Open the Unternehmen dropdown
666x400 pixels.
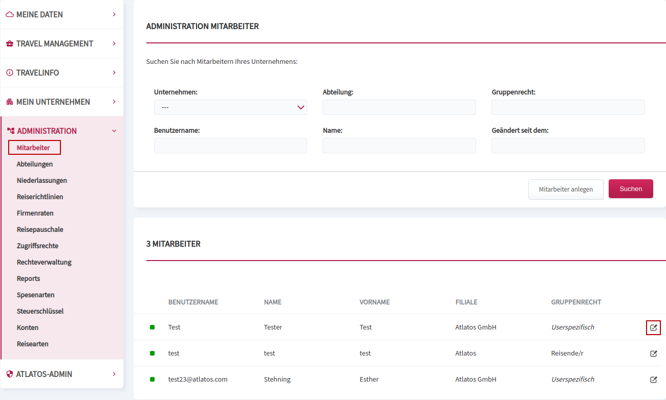click(x=230, y=107)
